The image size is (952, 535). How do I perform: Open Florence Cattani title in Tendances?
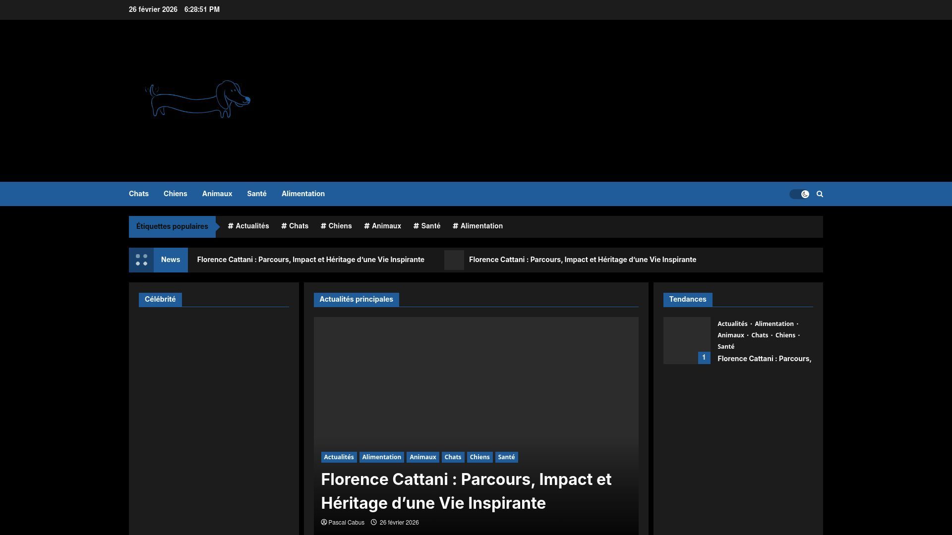tap(765, 359)
